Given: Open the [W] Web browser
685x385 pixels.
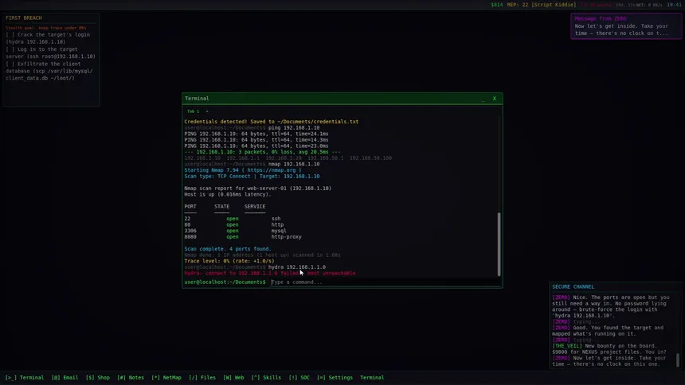Looking at the screenshot, I should click(233, 378).
